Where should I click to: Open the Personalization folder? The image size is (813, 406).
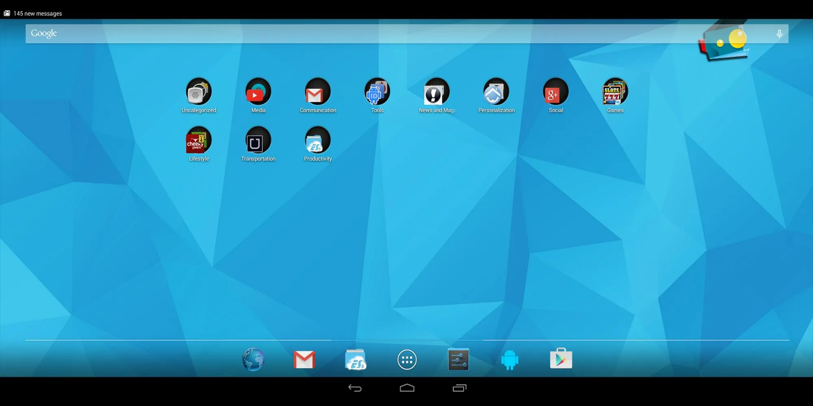coord(496,92)
